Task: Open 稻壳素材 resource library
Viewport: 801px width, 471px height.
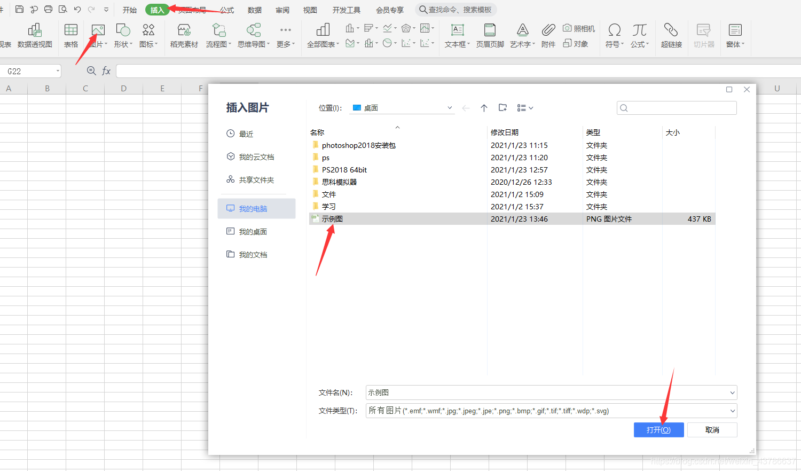Action: click(184, 36)
